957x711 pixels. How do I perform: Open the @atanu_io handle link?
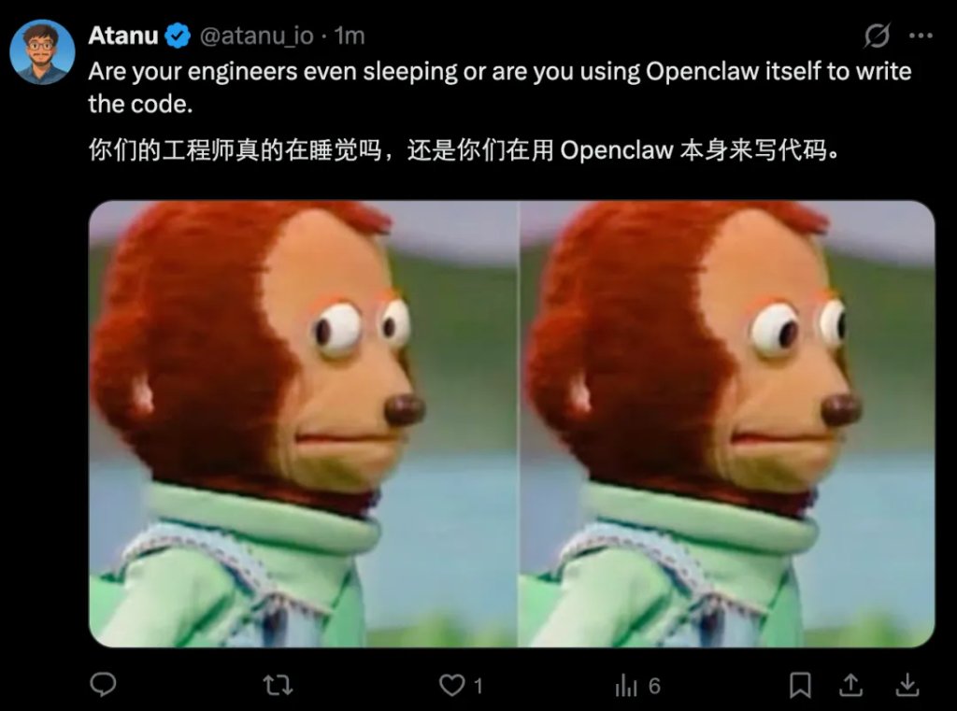coord(256,36)
